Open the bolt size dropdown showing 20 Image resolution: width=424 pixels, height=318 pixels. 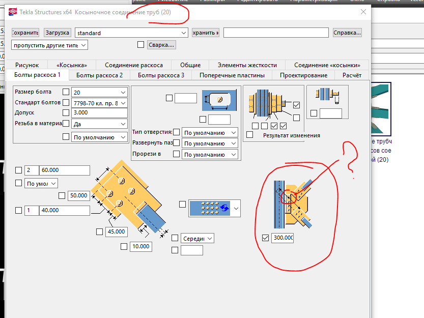99,92
